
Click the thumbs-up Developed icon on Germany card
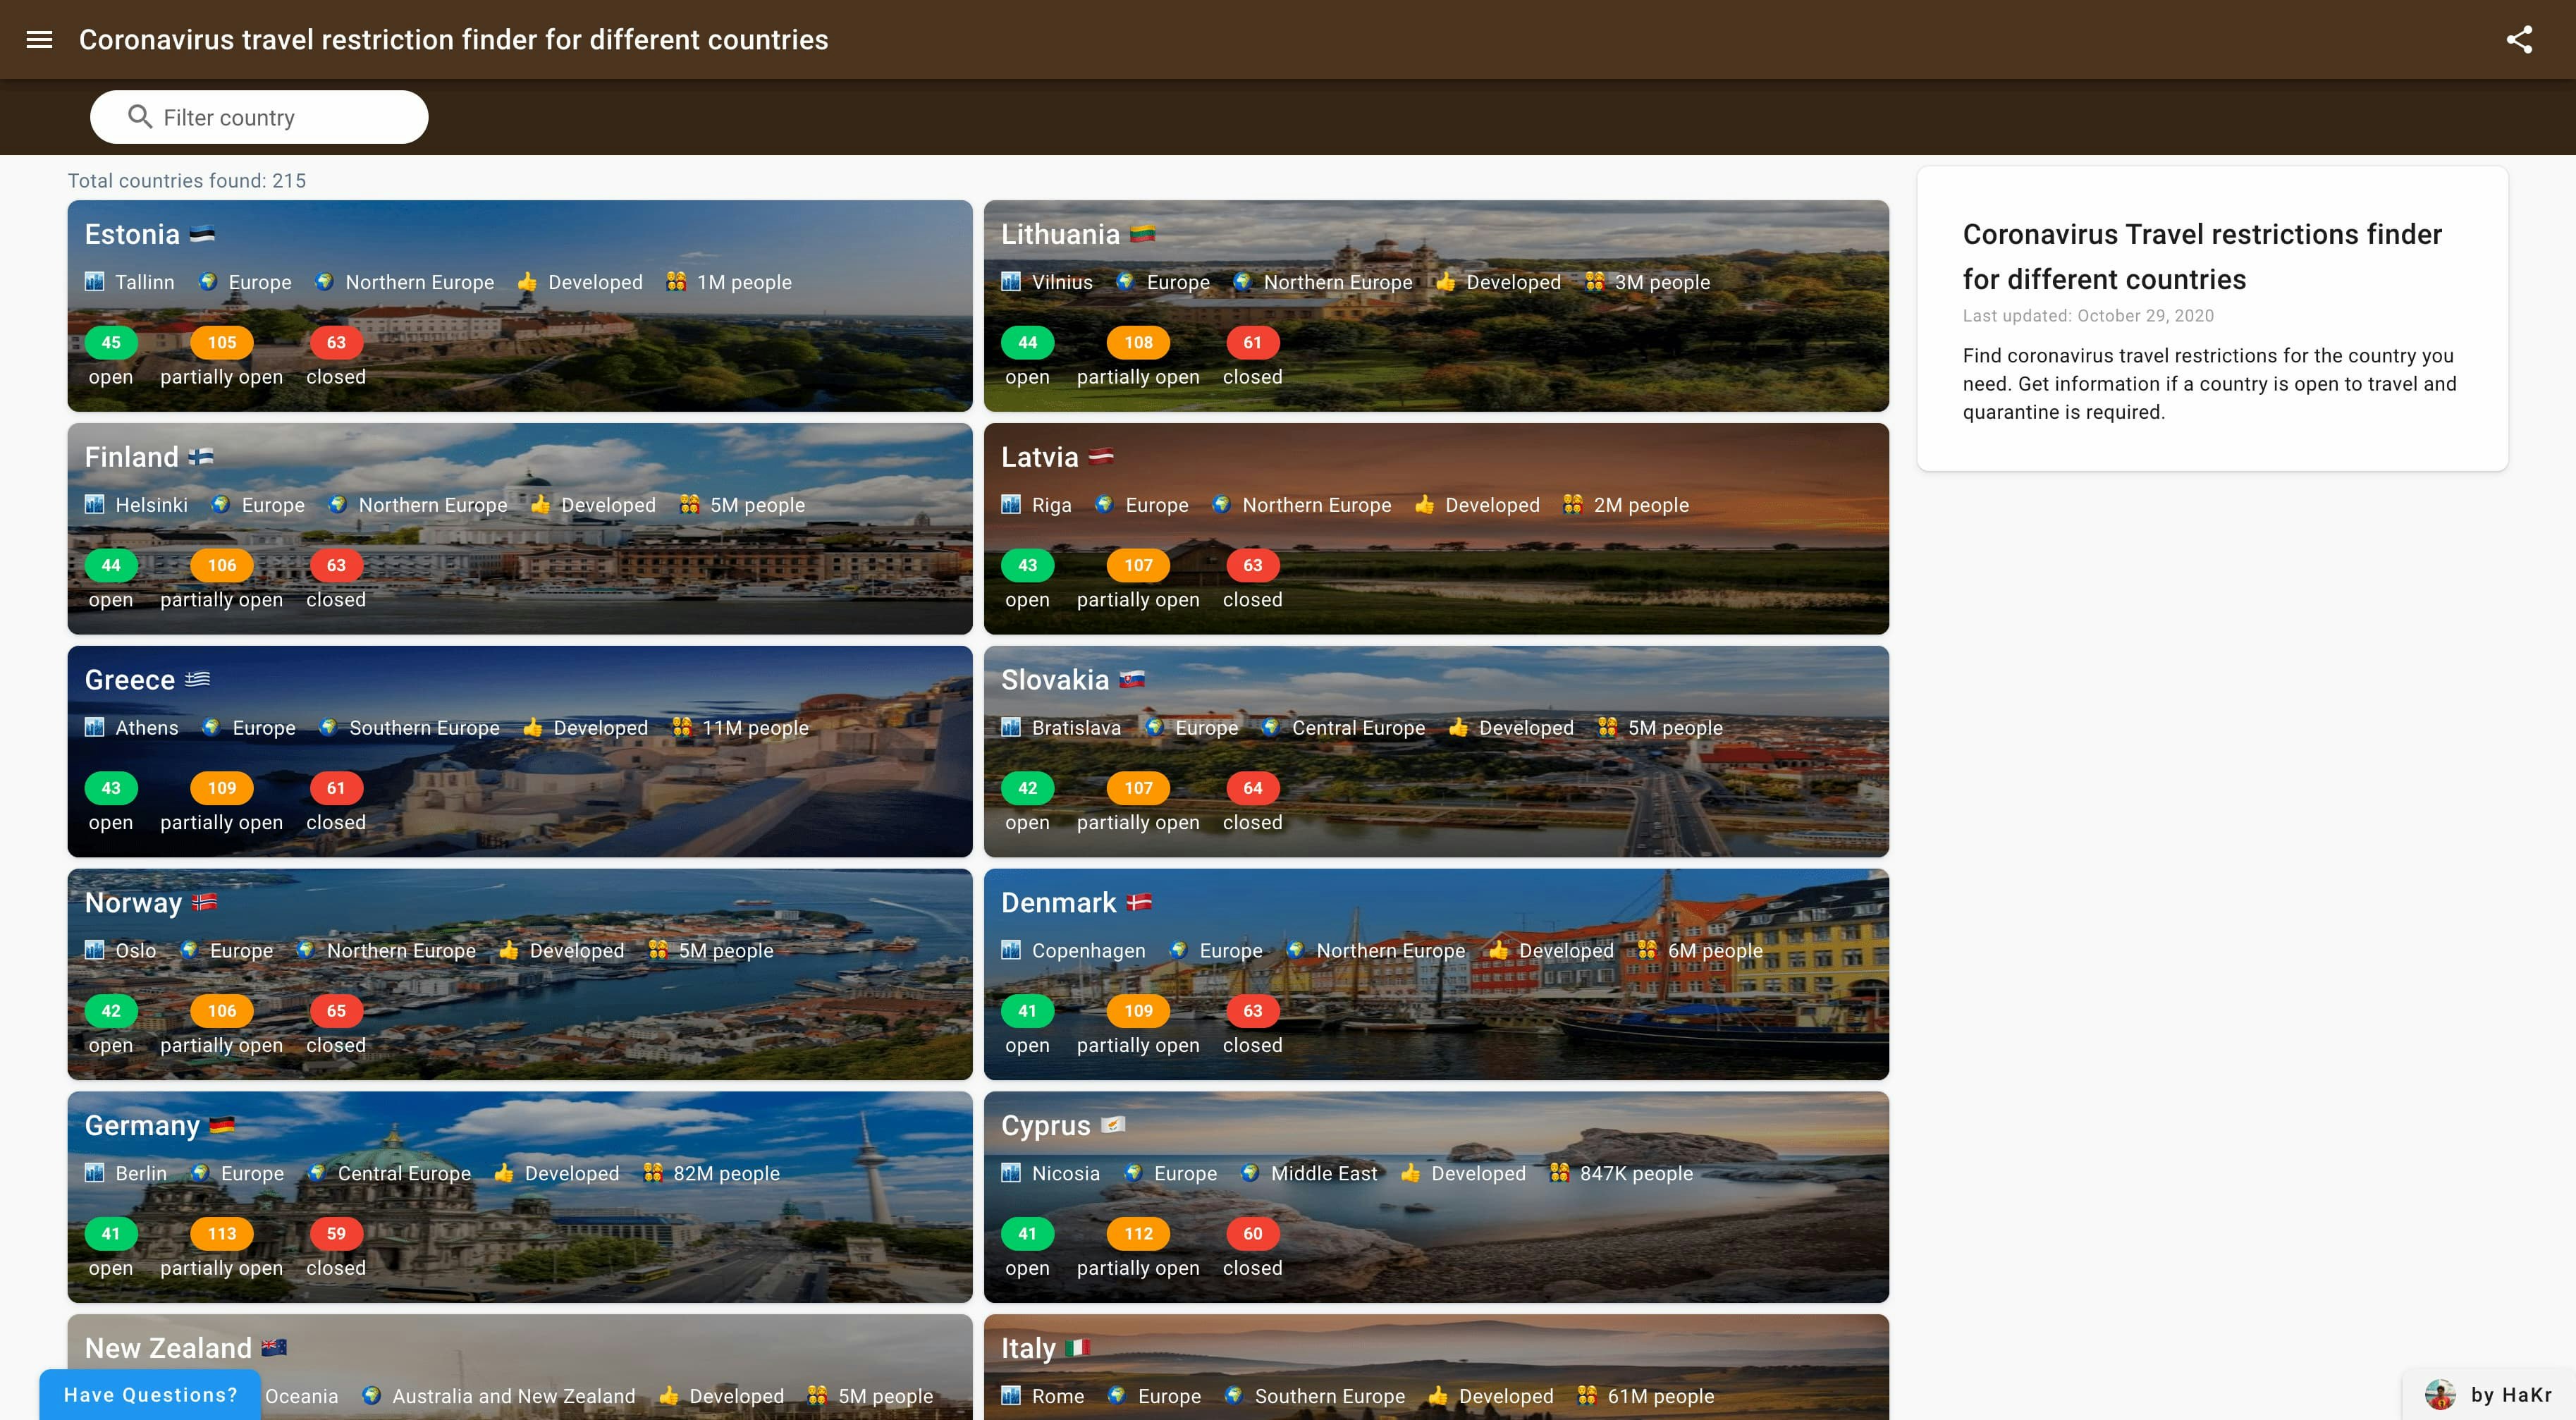click(504, 1173)
